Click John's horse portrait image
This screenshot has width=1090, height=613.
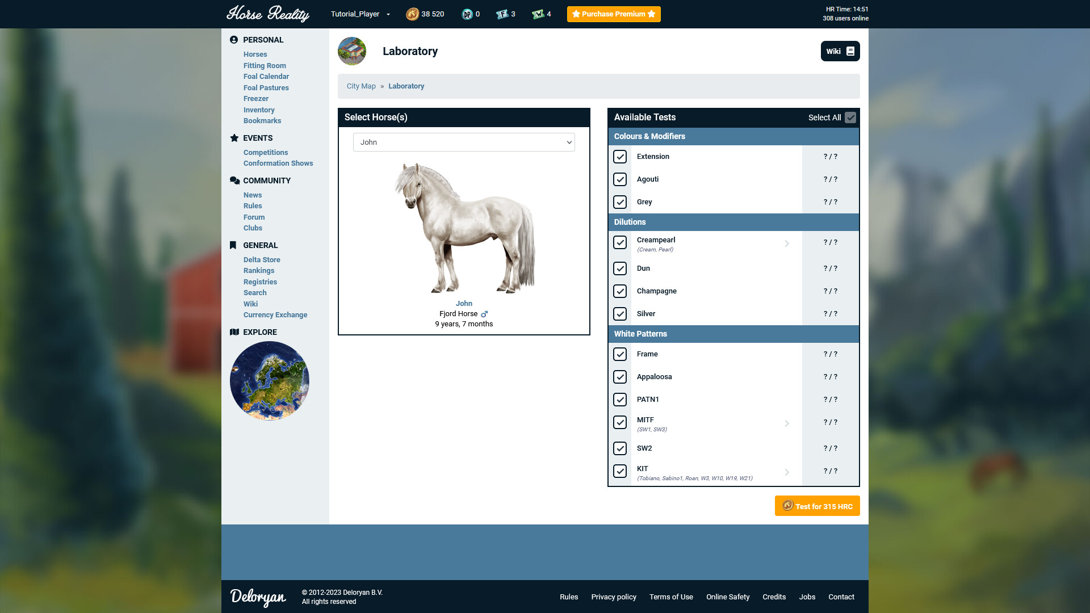point(464,227)
